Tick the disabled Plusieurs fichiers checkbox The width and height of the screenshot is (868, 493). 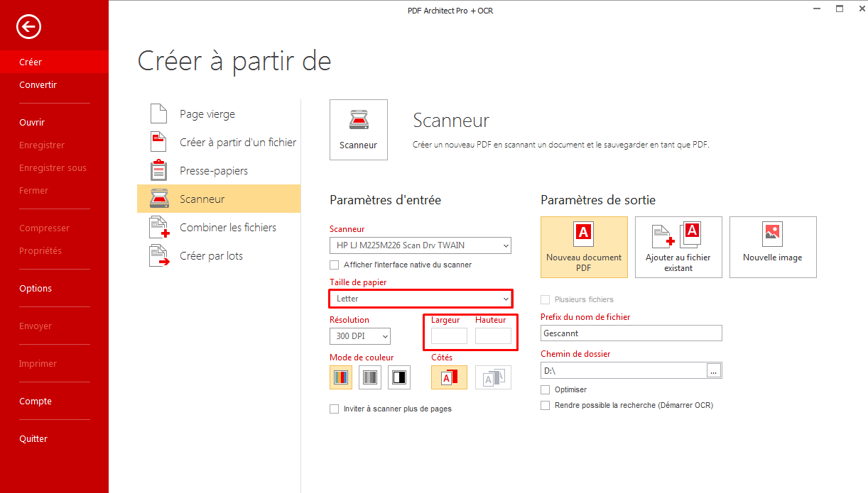click(545, 299)
